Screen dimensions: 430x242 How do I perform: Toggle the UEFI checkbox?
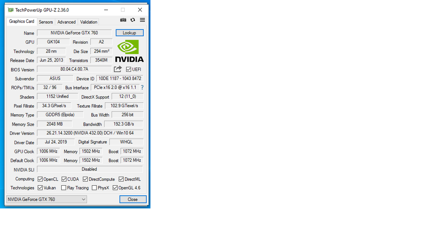point(128,69)
